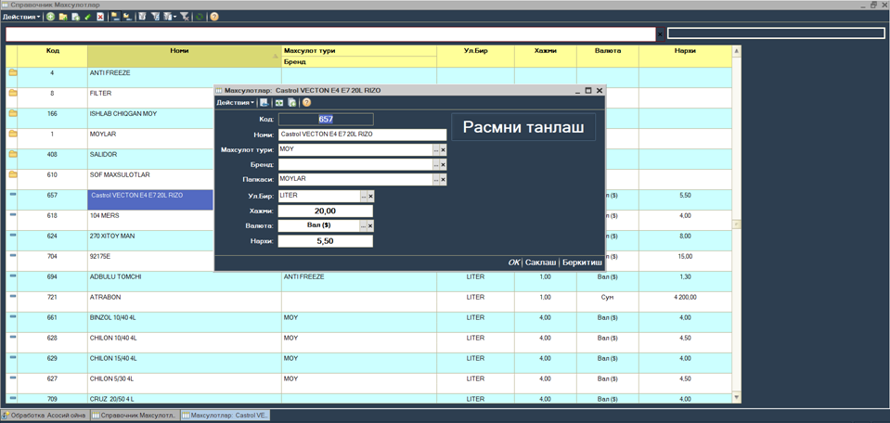
Task: Click the Расмни танлаш button
Action: 523,127
